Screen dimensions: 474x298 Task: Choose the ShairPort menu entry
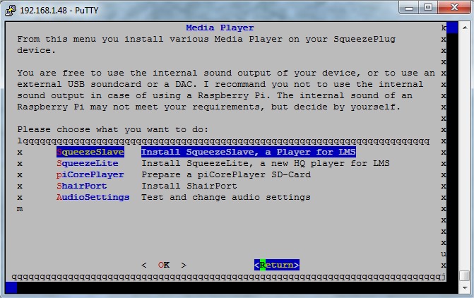point(82,186)
